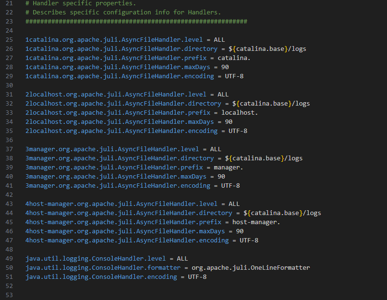Click the 2localhost AsyncFileHandler.maxDays key
The height and width of the screenshot is (300, 387).
click(120, 122)
